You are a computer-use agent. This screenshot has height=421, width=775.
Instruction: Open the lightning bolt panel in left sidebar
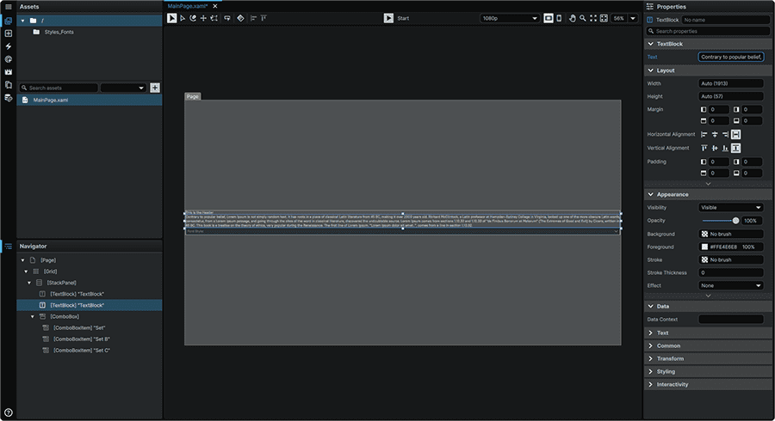9,46
